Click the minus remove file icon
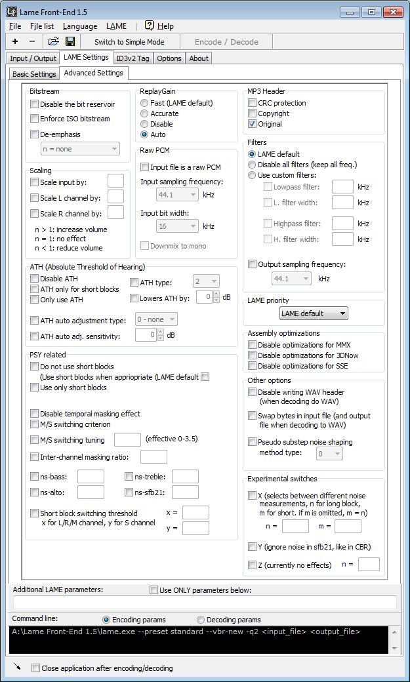 [31, 42]
